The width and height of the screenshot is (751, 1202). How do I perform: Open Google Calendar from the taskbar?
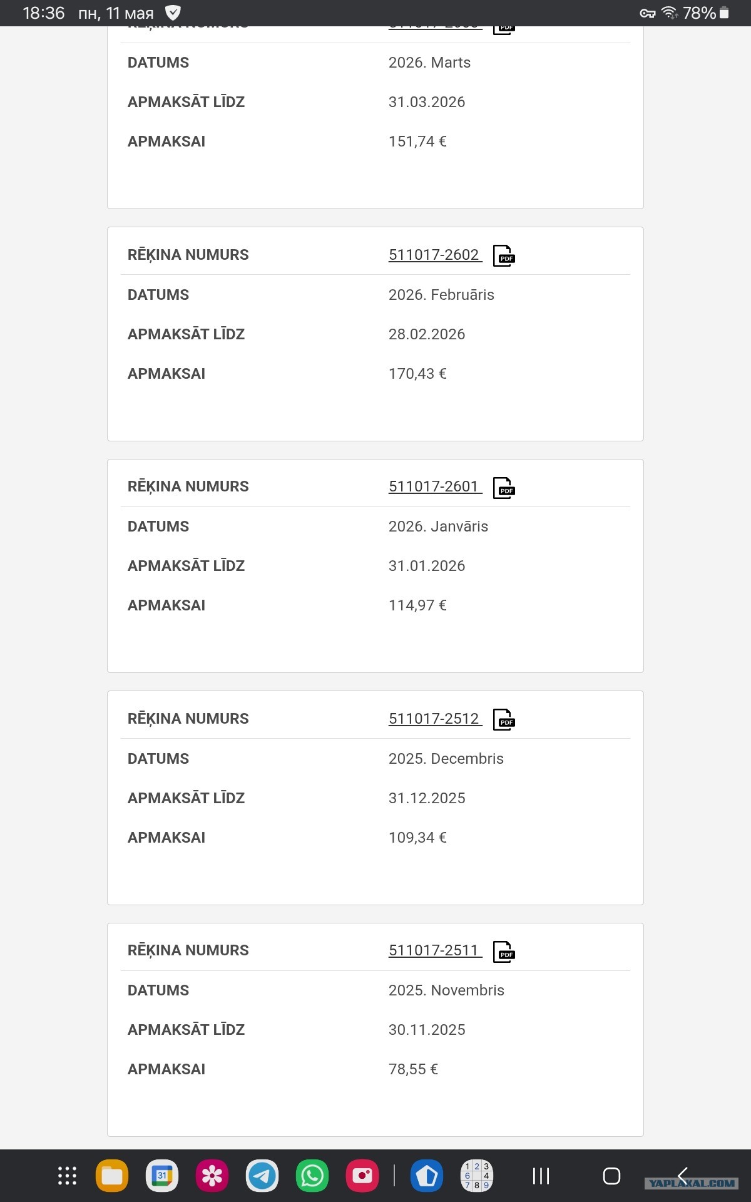tap(162, 1176)
